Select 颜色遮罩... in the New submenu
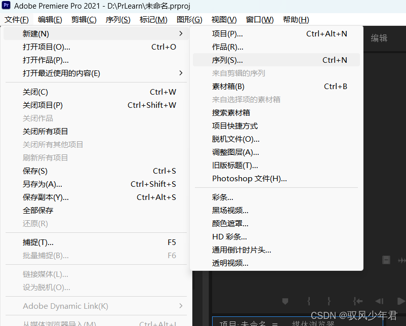 point(276,223)
